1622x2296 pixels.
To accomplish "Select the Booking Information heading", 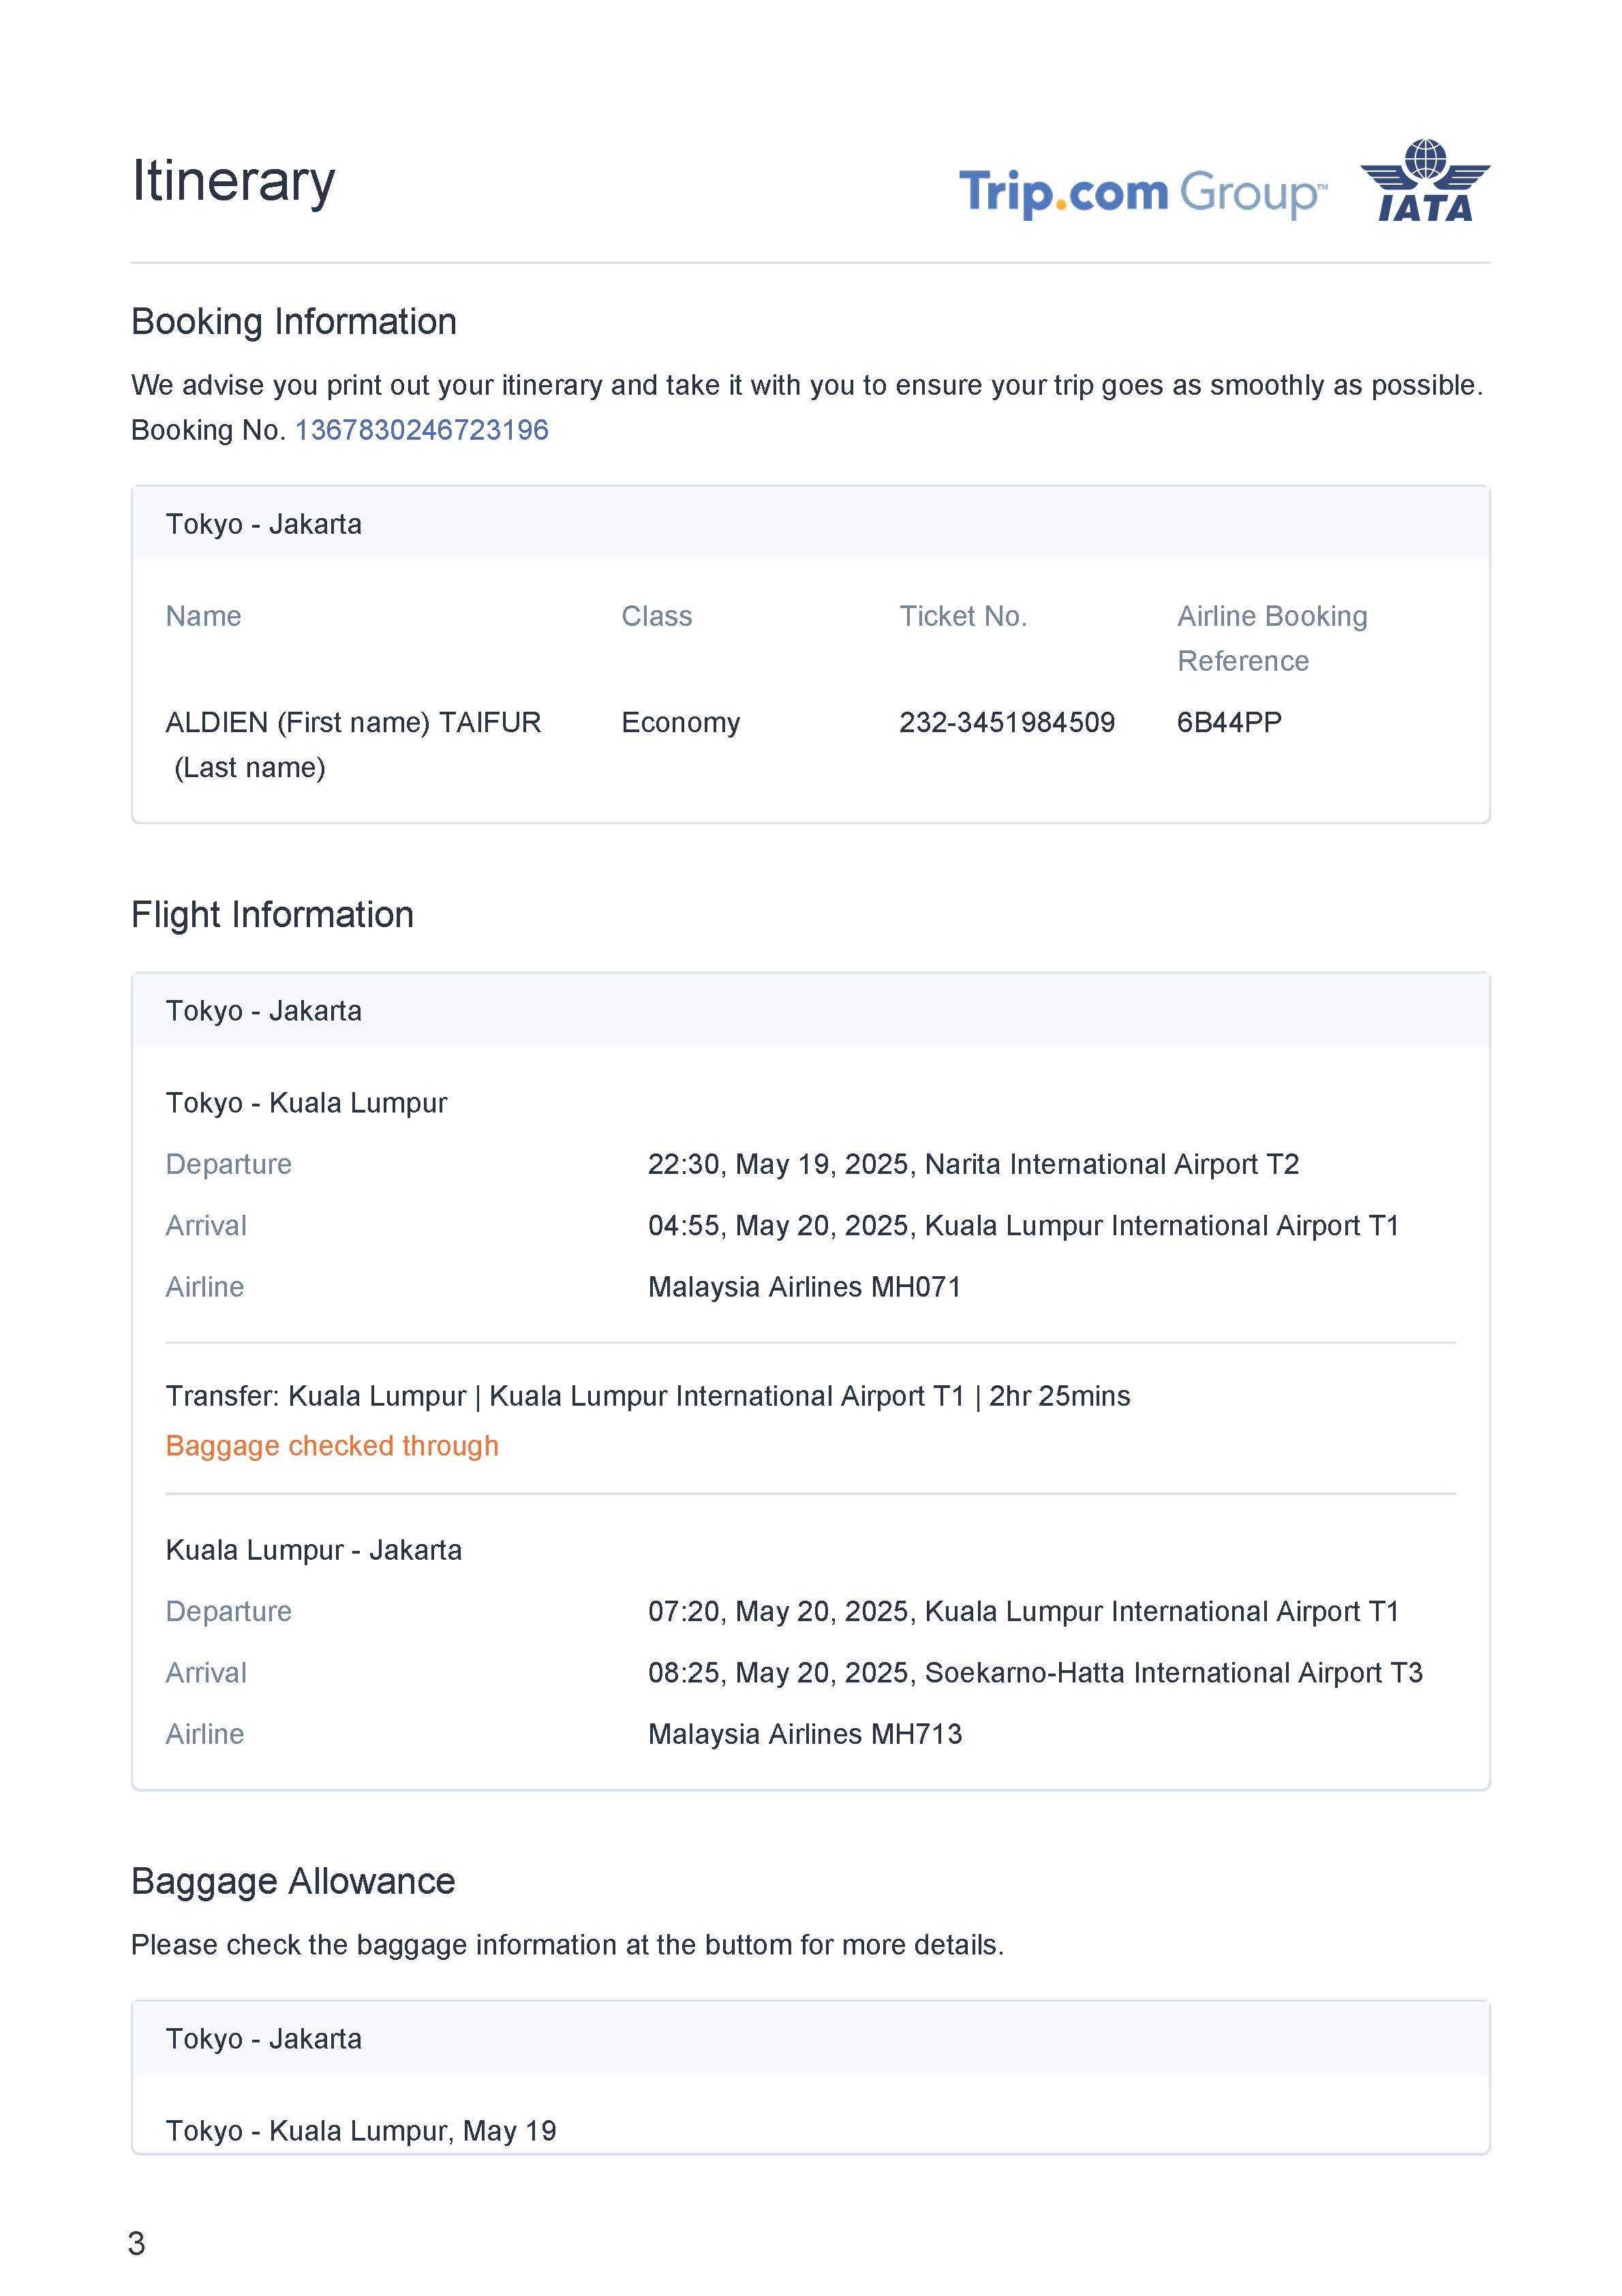I will 293,322.
